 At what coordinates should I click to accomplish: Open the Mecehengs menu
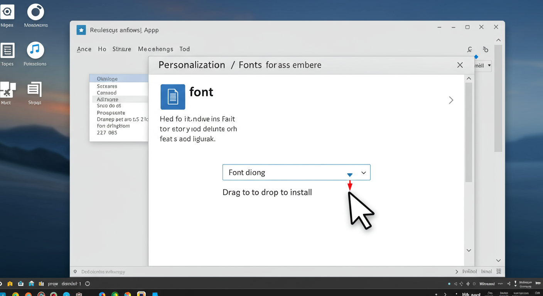coord(155,49)
